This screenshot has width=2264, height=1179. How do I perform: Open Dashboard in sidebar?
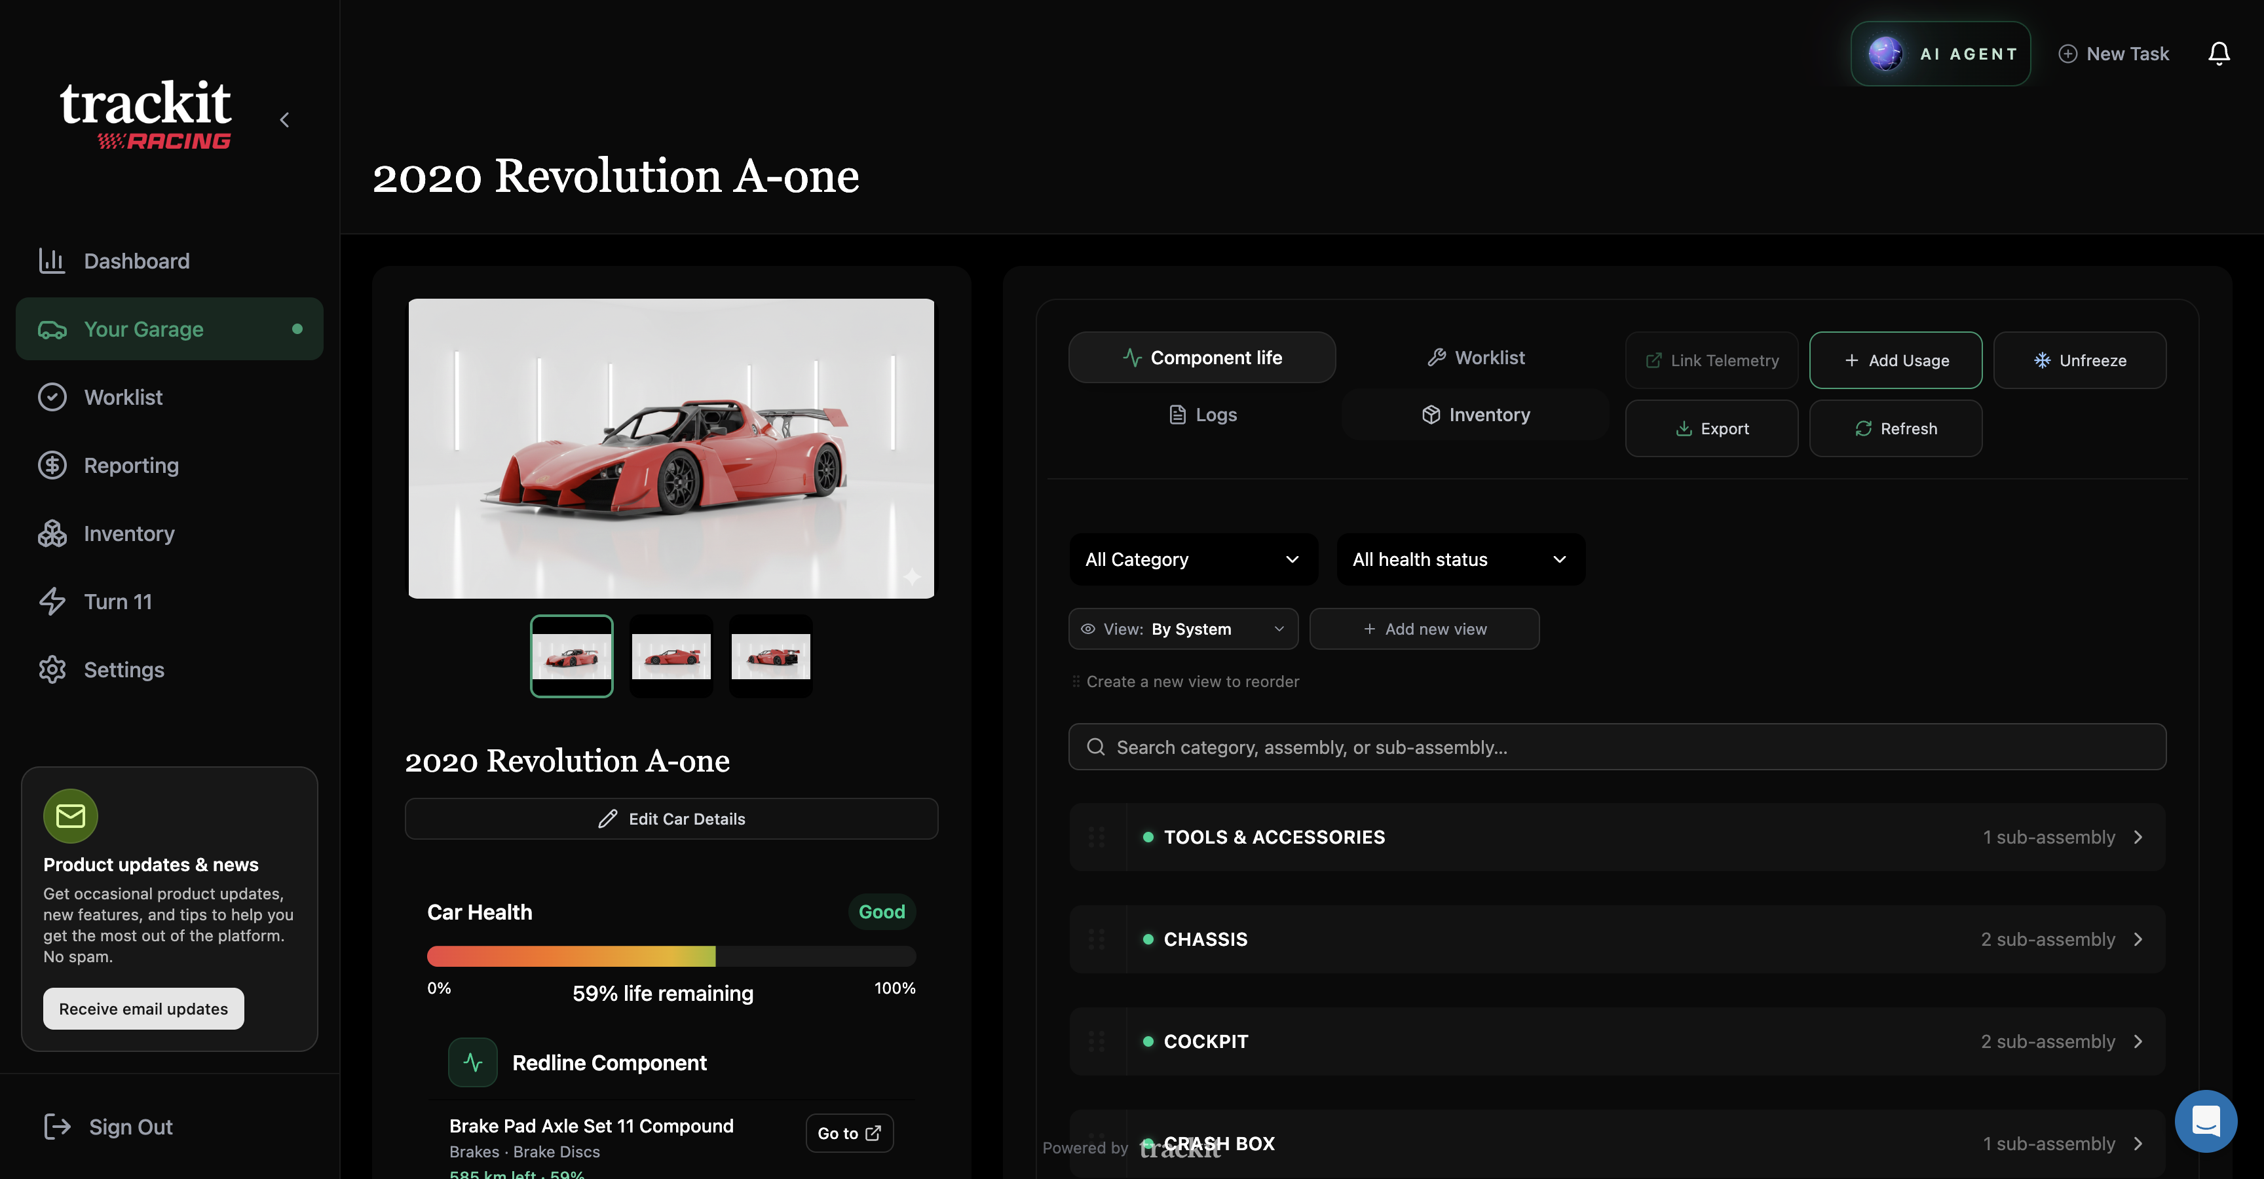(170, 261)
